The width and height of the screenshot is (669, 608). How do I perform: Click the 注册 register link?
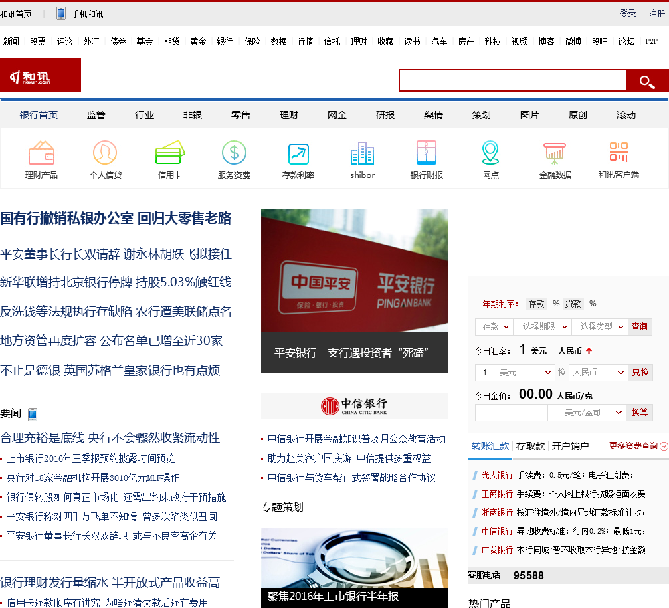coord(657,13)
